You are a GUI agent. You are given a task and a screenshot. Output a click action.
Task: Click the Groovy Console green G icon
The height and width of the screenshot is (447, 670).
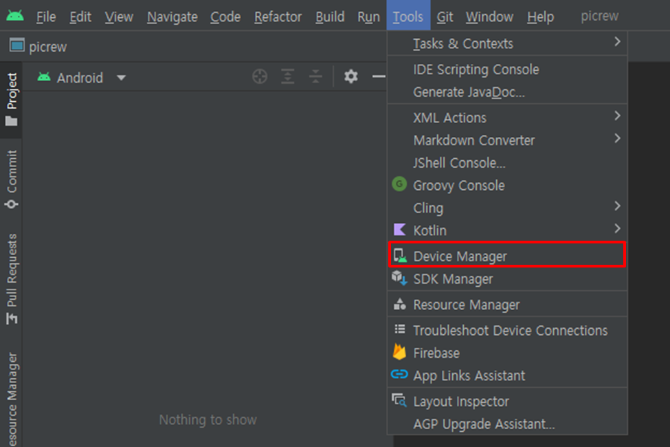tap(399, 184)
